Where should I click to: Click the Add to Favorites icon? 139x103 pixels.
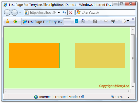[15, 21]
